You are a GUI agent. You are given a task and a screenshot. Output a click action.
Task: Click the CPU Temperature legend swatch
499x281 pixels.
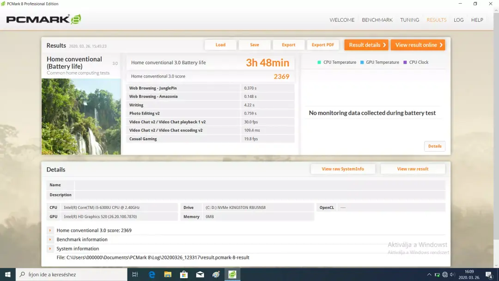pyautogui.click(x=319, y=62)
